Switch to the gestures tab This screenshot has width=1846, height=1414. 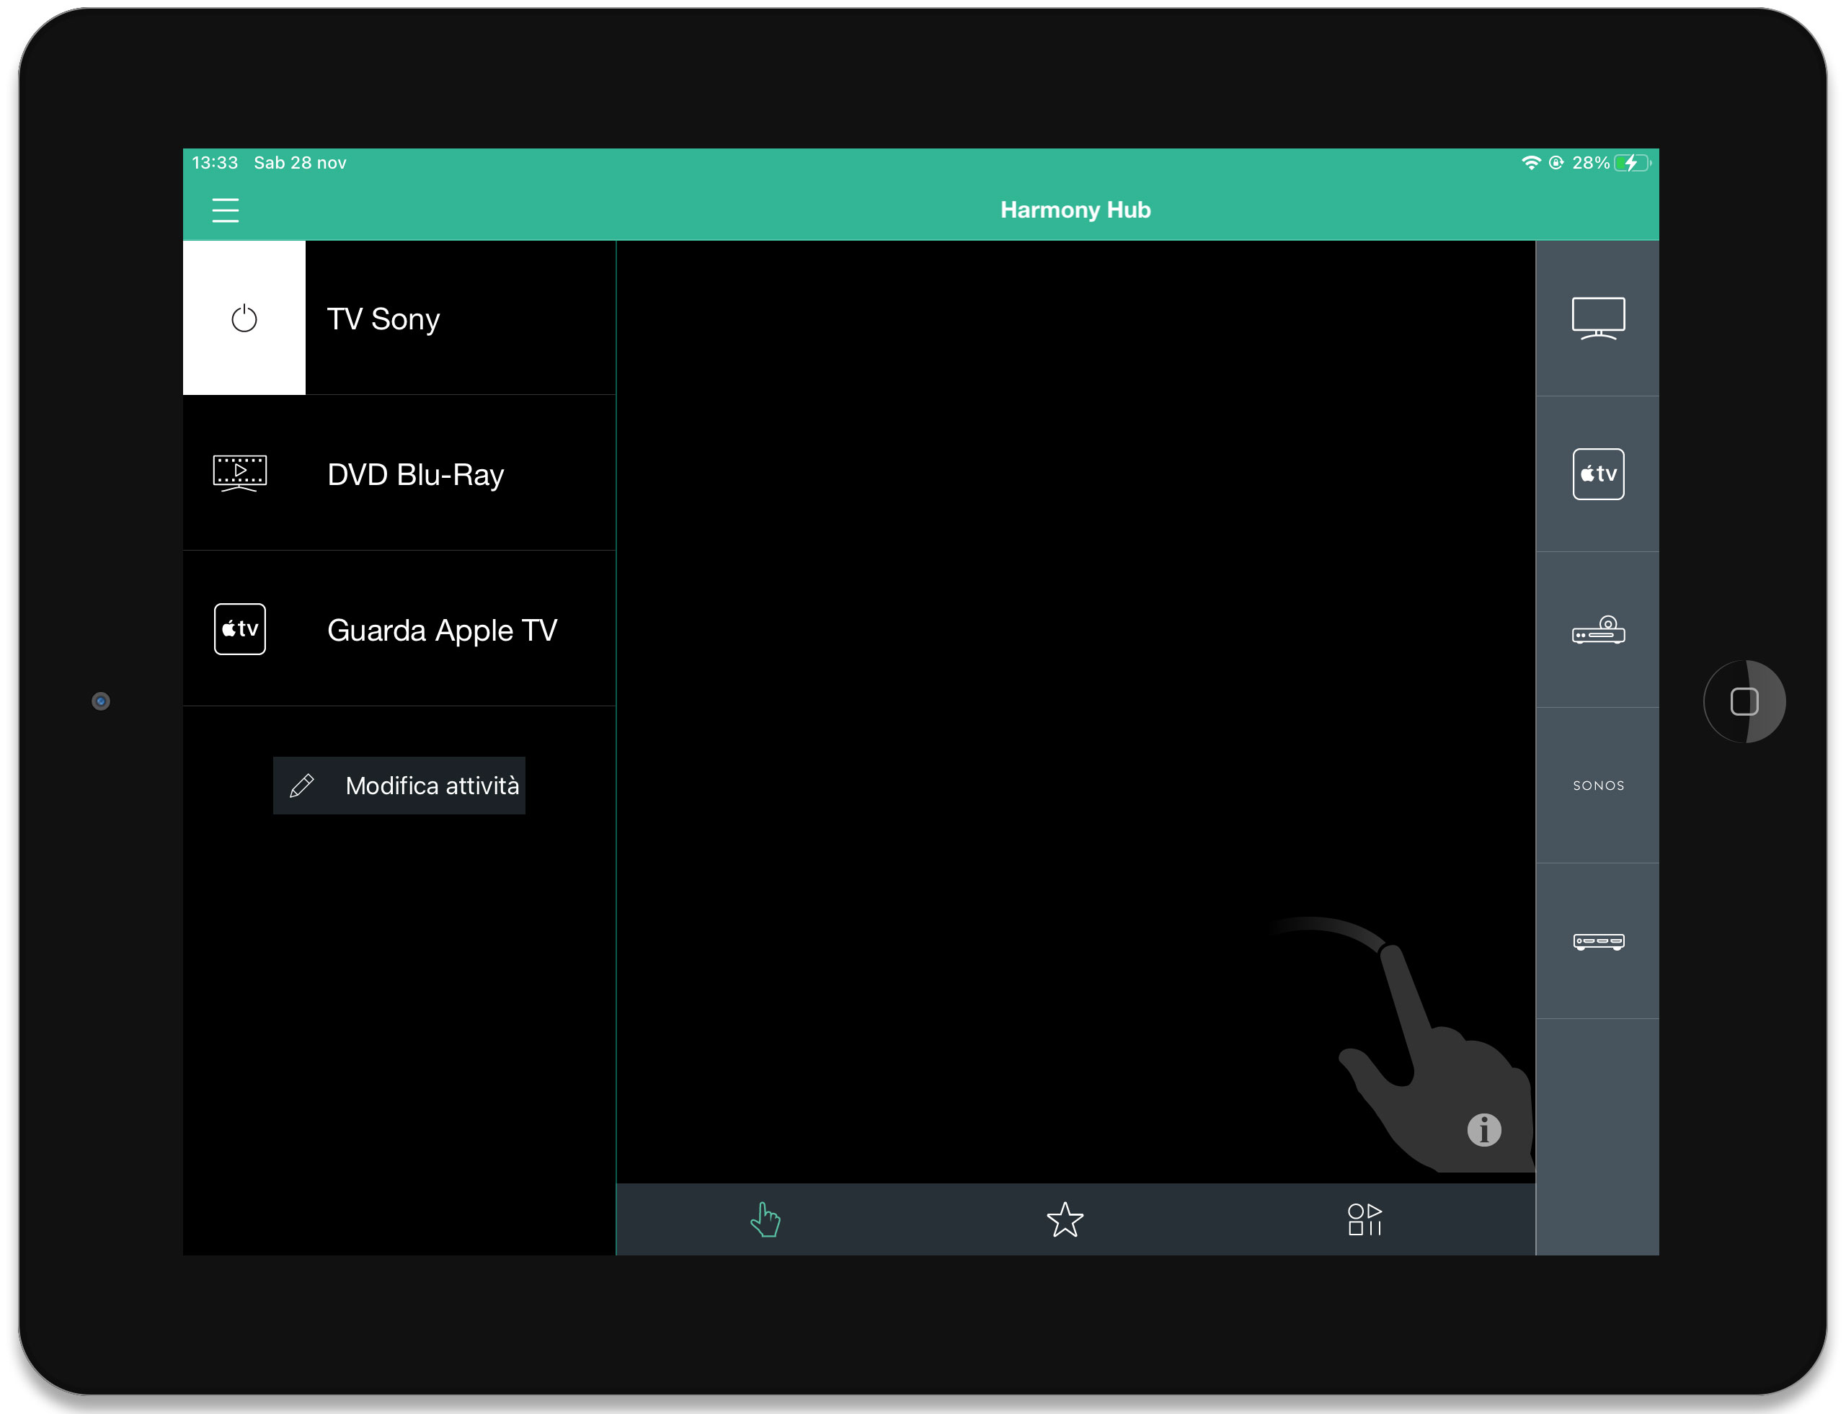tap(766, 1219)
